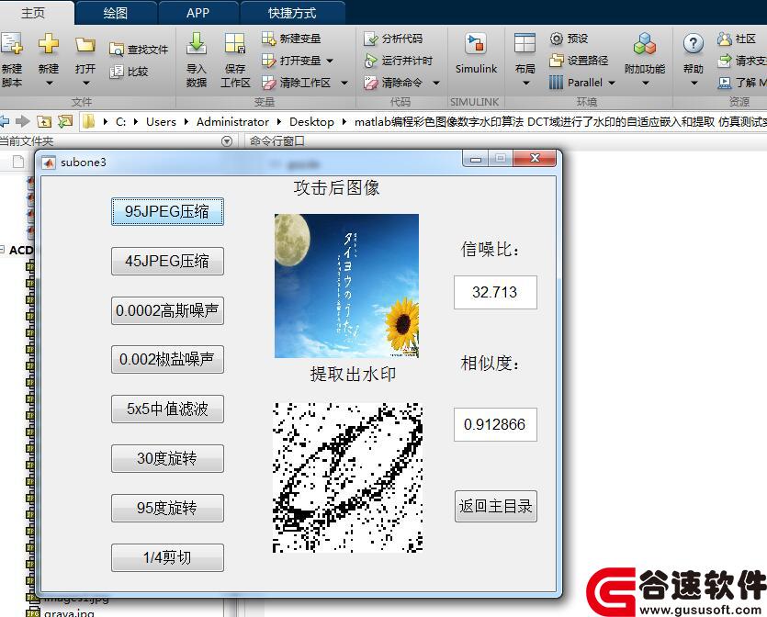The height and width of the screenshot is (617, 767).
Task: Click the 1/4剪切 button
Action: [167, 557]
